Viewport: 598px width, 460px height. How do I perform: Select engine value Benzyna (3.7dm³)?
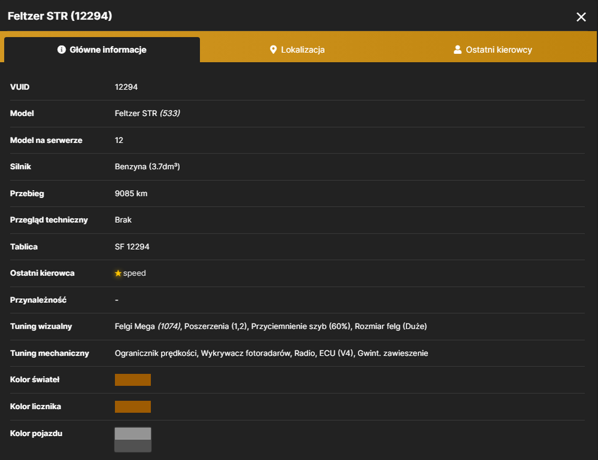147,167
